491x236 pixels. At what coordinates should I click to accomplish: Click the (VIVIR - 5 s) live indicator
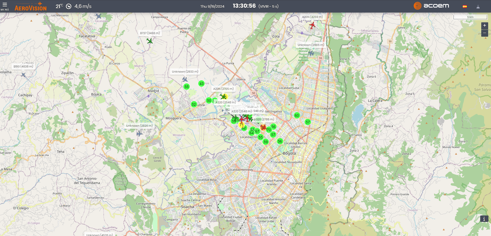click(268, 6)
